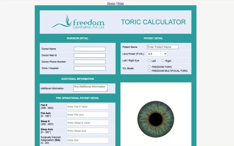Click the PATIENT DETAIL heading
The image size is (234, 146).
click(153, 38)
